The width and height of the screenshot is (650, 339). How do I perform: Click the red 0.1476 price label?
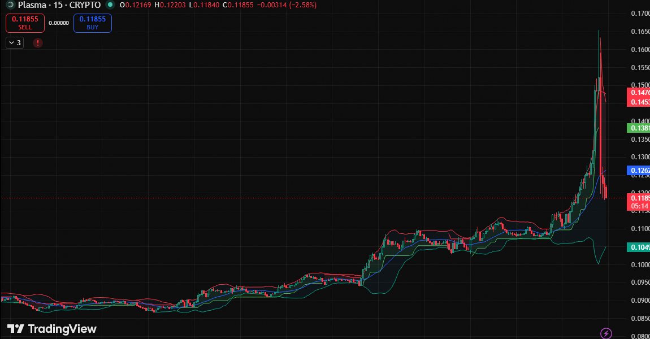[638, 93]
